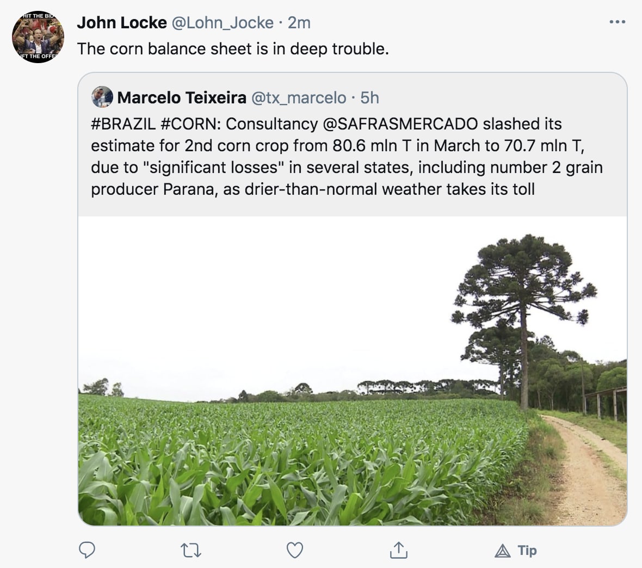Like the tweet with the heart icon
Image resolution: width=642 pixels, height=568 pixels.
(x=294, y=551)
